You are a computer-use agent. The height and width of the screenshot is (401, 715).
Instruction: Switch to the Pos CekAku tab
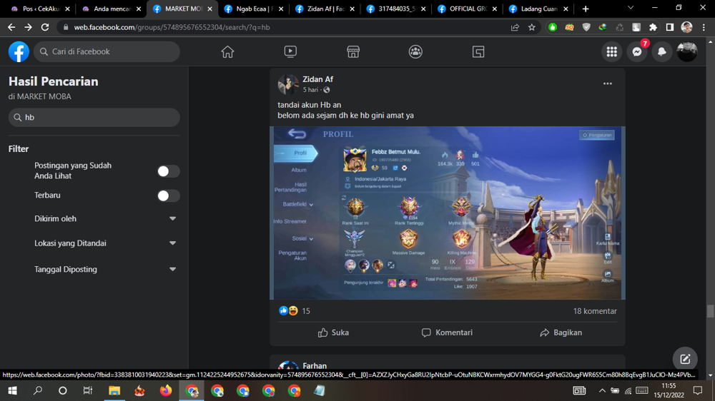coord(40,9)
